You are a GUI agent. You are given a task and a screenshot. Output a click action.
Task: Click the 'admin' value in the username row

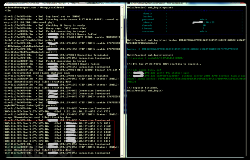tap(203, 31)
